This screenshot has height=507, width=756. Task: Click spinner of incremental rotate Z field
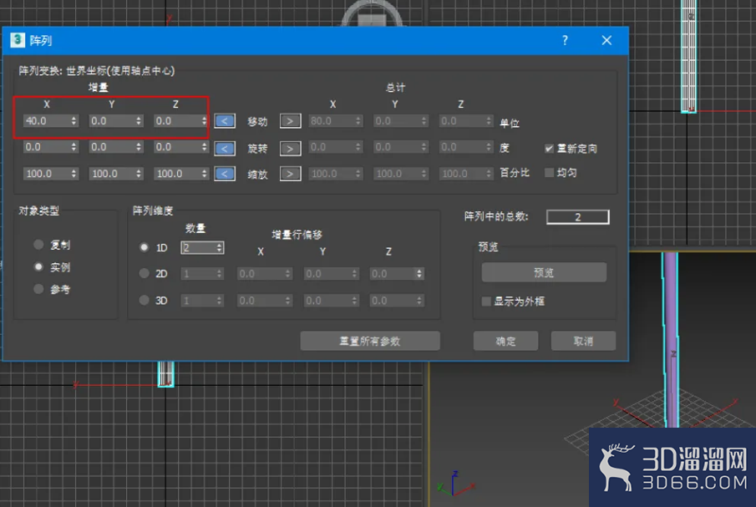(204, 147)
